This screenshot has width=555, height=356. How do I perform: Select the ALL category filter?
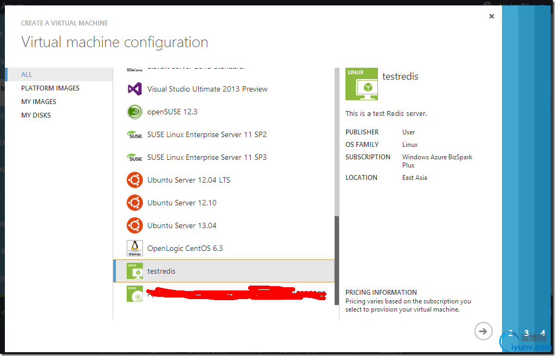60,74
